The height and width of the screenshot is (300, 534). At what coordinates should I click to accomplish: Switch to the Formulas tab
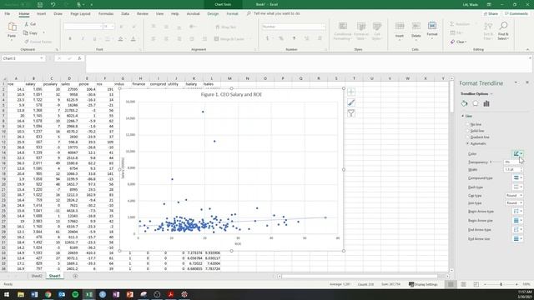[x=106, y=13]
